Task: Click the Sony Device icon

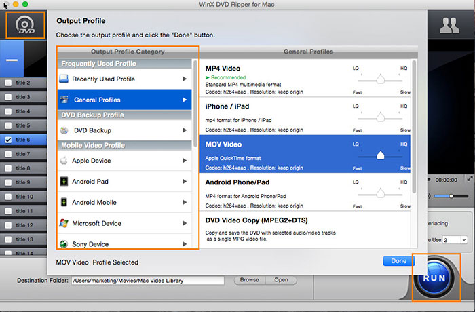Action: click(64, 243)
